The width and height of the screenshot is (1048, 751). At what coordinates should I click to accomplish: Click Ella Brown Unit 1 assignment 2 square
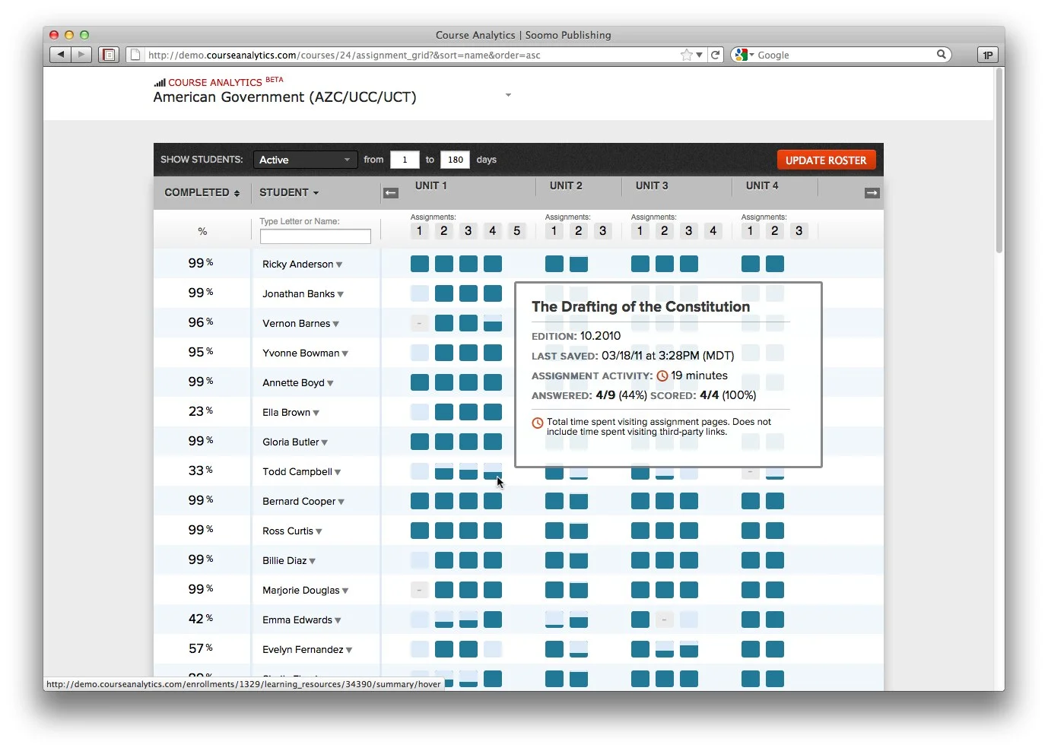pos(444,412)
